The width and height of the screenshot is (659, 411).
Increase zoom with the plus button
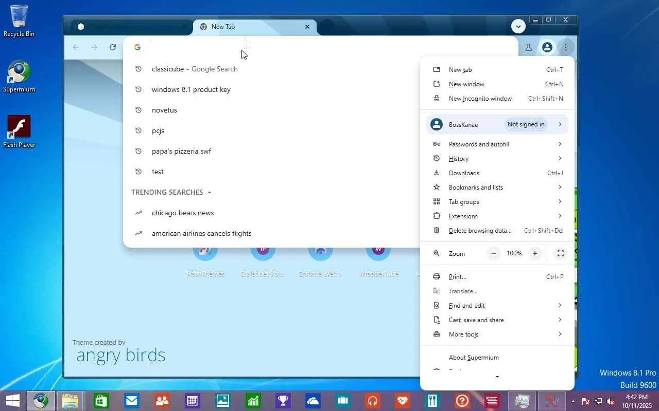535,253
